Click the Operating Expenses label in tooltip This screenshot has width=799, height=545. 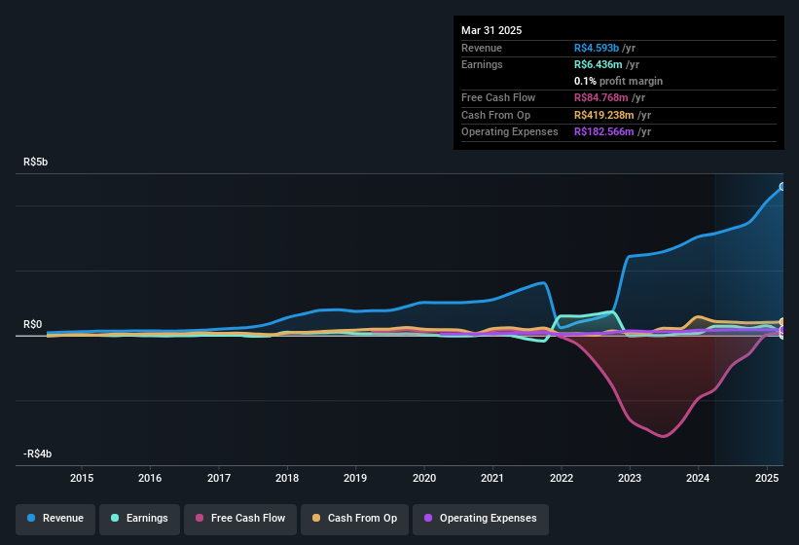point(510,132)
